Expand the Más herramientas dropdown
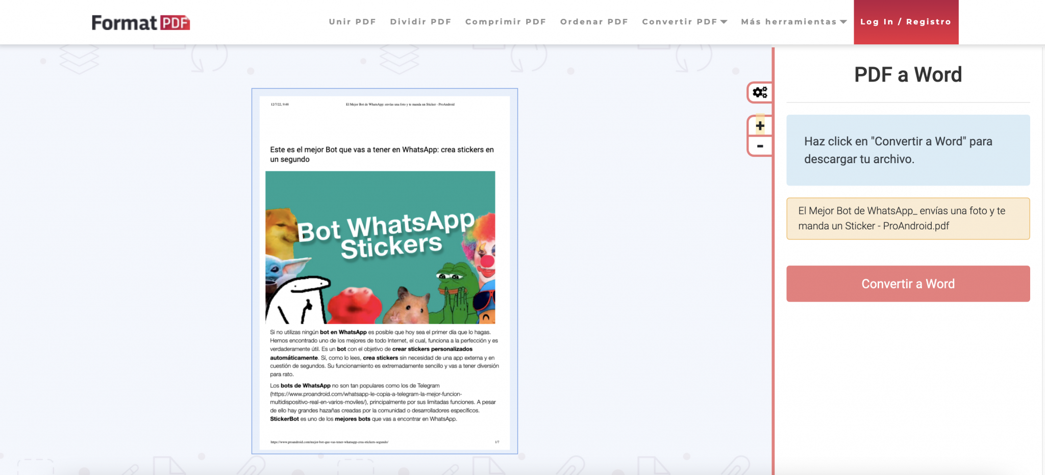The width and height of the screenshot is (1045, 475). [x=790, y=21]
